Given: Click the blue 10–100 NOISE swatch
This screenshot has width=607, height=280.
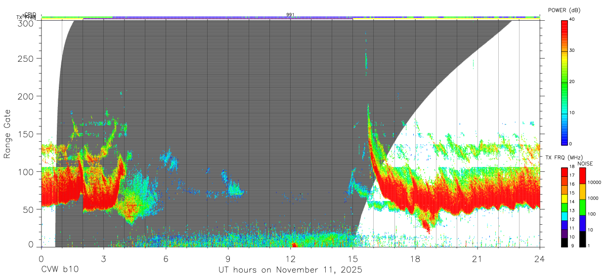Looking at the screenshot, I should tap(583, 223).
